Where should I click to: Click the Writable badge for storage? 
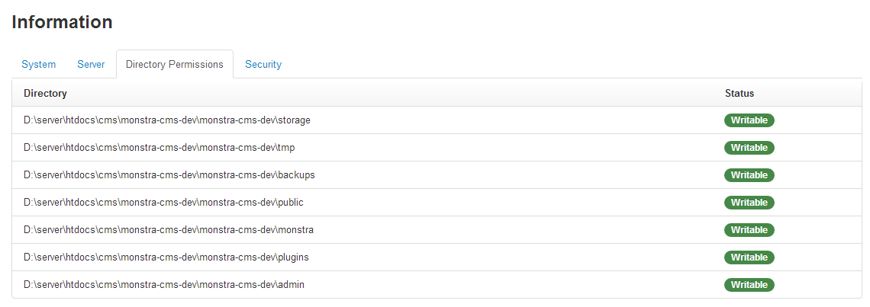pyautogui.click(x=749, y=120)
